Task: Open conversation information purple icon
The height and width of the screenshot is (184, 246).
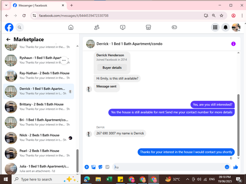Action: tap(233, 44)
